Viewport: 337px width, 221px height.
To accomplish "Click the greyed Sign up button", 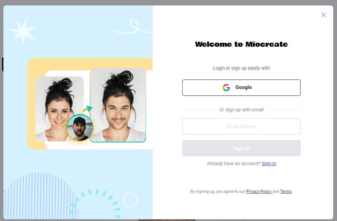I will point(241,148).
